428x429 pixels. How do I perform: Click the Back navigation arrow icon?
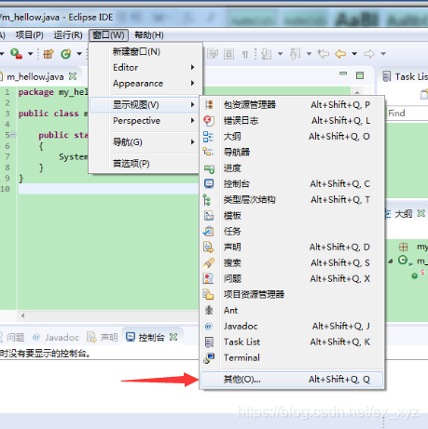click(340, 54)
